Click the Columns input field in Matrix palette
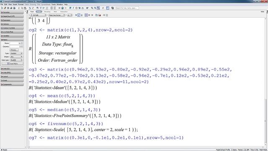The image size is (268, 151). 16,47
